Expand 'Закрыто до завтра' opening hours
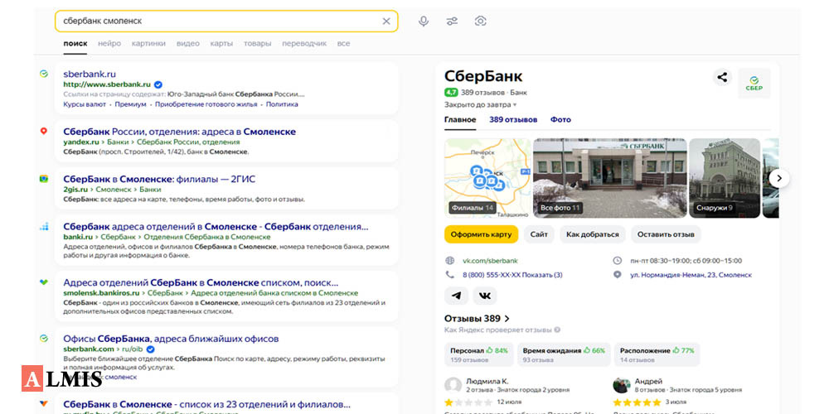 tap(481, 104)
